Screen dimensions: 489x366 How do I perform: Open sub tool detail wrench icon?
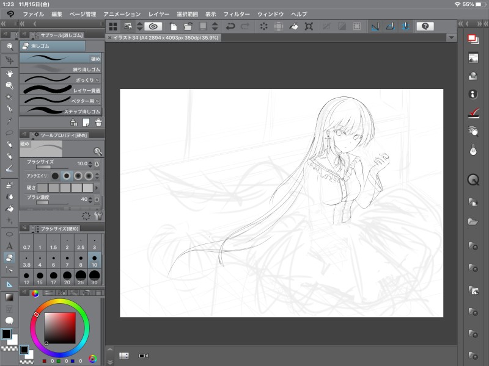[x=98, y=216]
